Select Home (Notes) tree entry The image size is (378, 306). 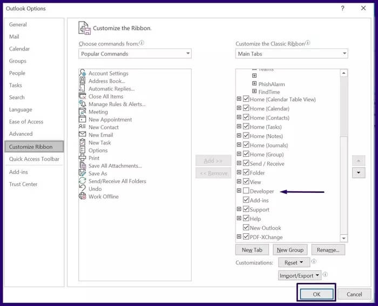point(266,136)
